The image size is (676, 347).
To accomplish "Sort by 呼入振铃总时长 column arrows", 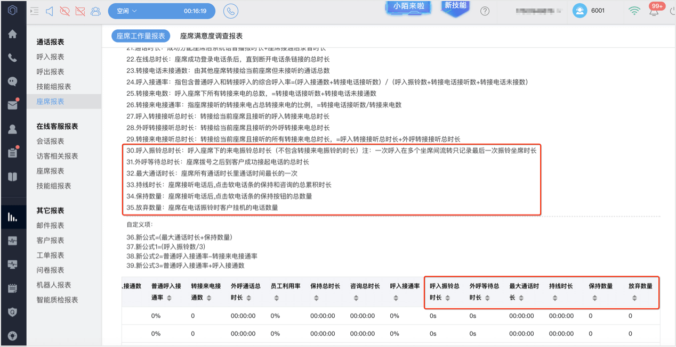I will point(448,298).
